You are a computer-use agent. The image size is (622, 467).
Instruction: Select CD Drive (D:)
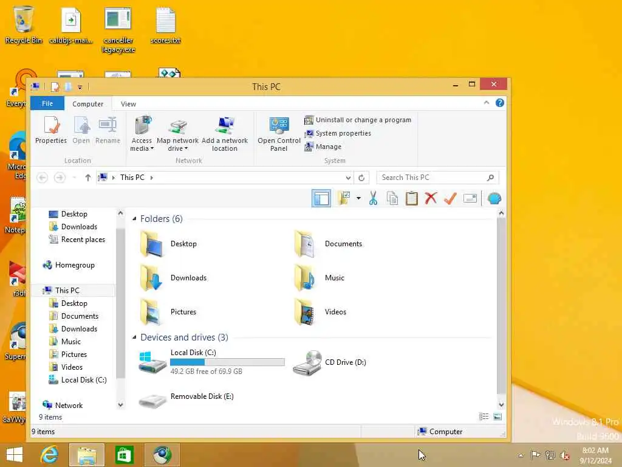(x=330, y=362)
